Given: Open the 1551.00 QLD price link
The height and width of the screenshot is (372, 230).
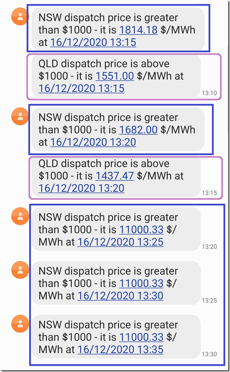Looking at the screenshot, I should 115,76.
